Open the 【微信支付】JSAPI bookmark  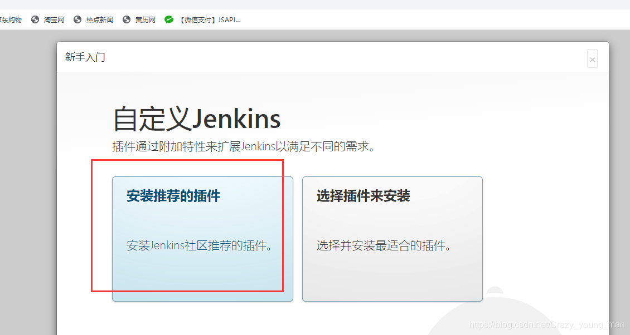[x=203, y=19]
